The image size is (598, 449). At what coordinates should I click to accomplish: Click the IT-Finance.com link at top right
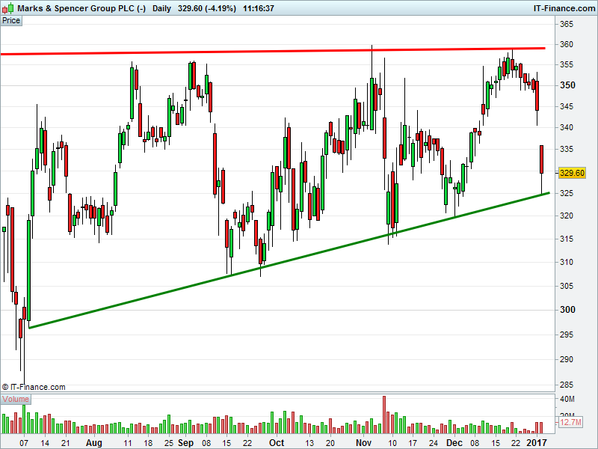pyautogui.click(x=564, y=8)
